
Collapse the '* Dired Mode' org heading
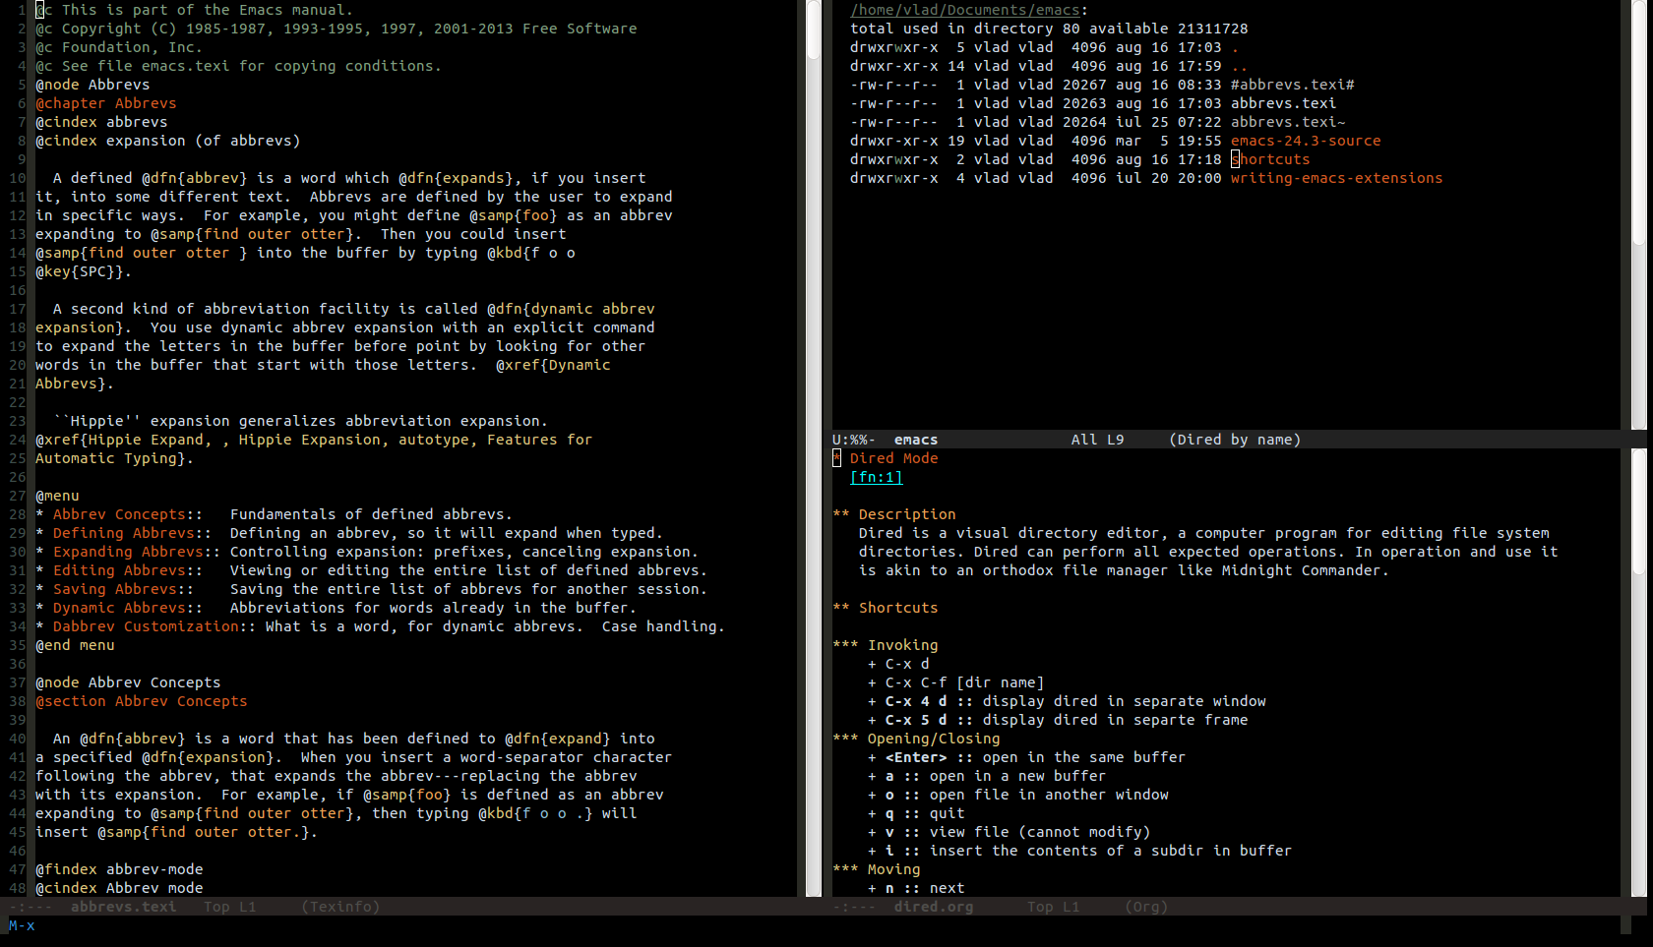886,458
